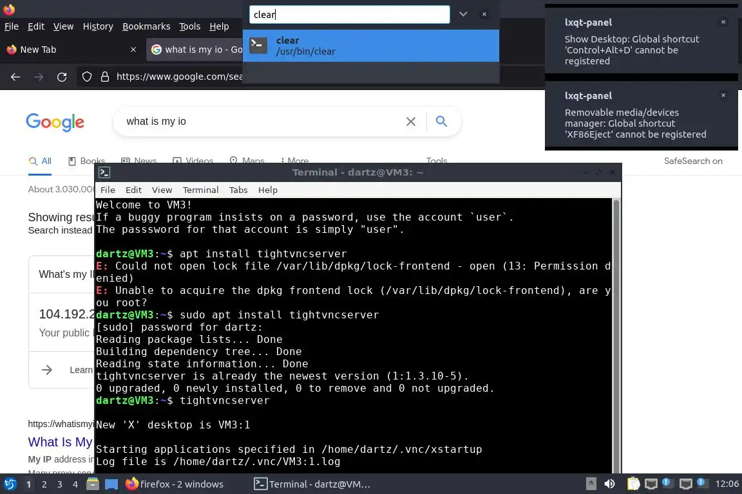The height and width of the screenshot is (494, 742).
Task: Click the Google logo
Action: pyautogui.click(x=55, y=122)
